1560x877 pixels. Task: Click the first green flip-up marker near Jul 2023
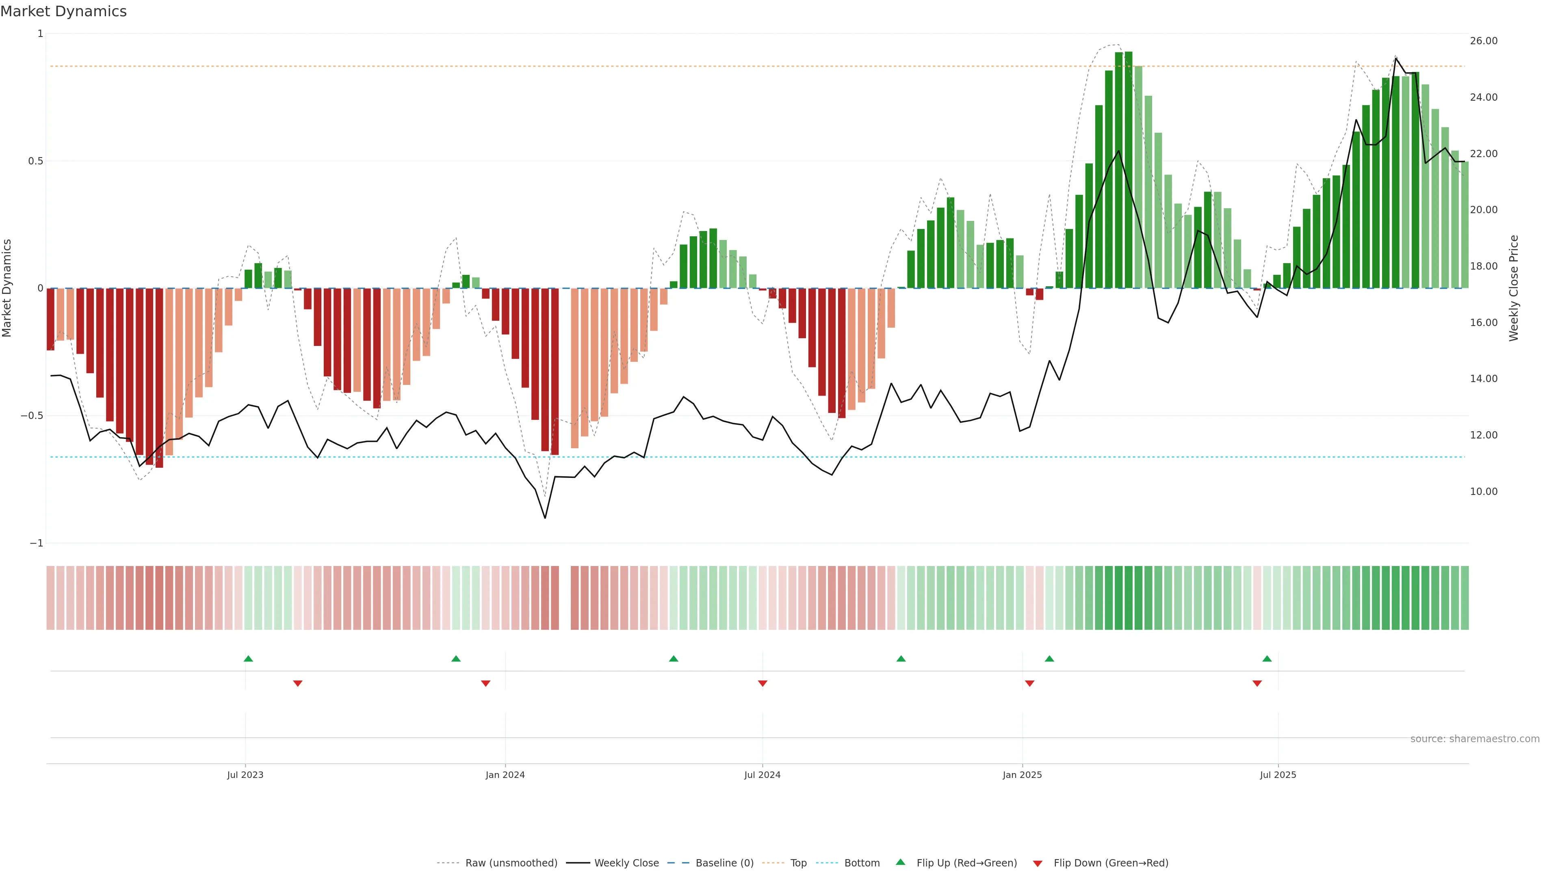coord(248,659)
